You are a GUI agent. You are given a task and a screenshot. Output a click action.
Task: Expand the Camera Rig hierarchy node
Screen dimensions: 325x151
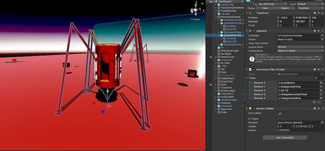point(216,4)
